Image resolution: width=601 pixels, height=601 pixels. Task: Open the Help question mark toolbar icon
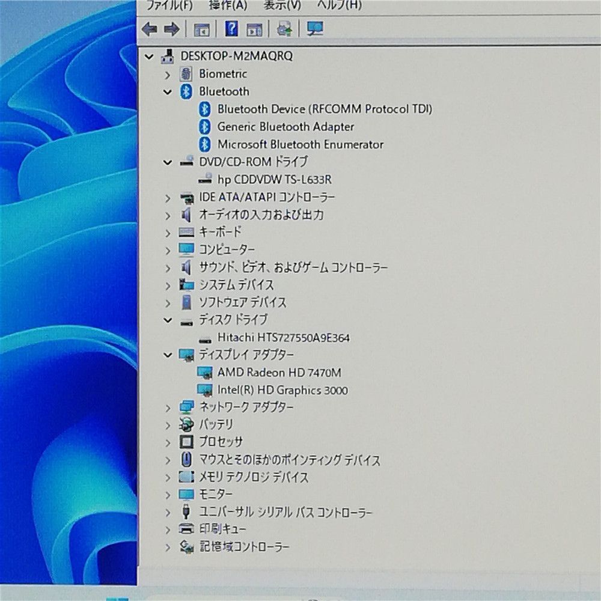click(231, 29)
